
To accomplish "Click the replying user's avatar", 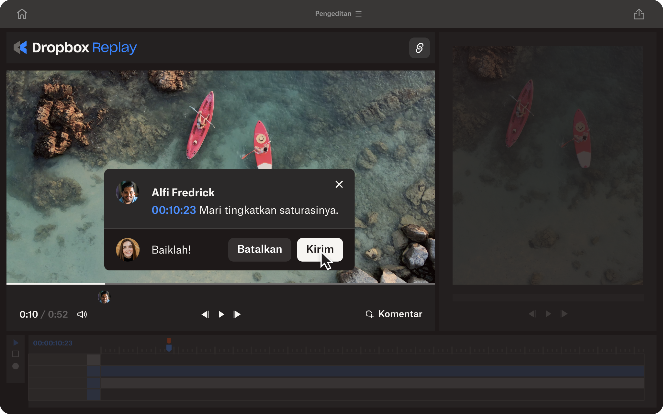I will click(128, 250).
